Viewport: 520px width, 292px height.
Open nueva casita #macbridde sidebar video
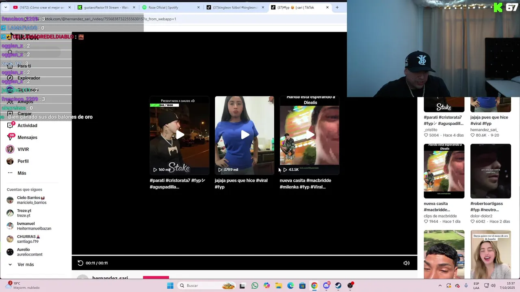tap(444, 171)
